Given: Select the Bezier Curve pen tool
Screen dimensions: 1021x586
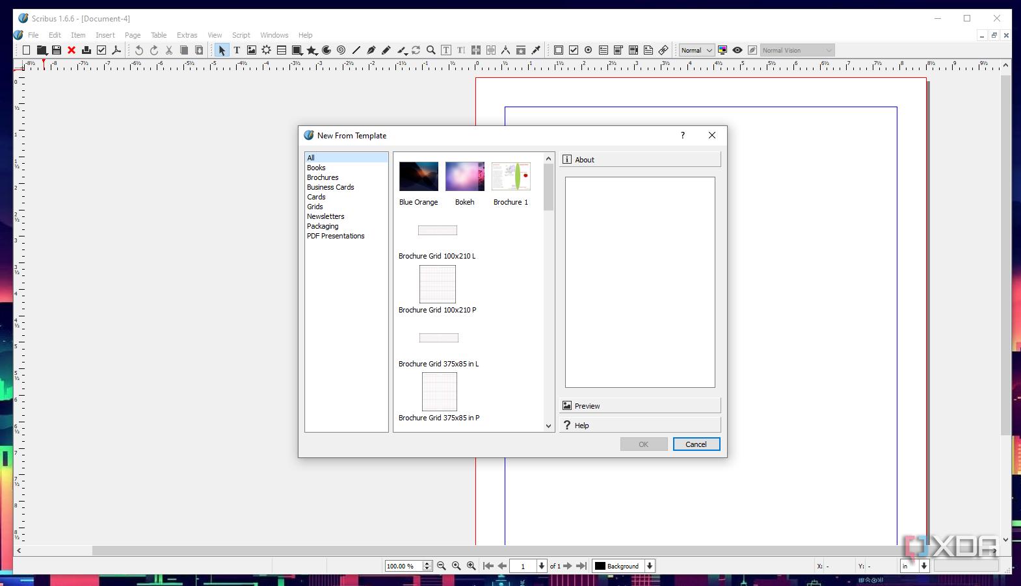Looking at the screenshot, I should coord(371,50).
